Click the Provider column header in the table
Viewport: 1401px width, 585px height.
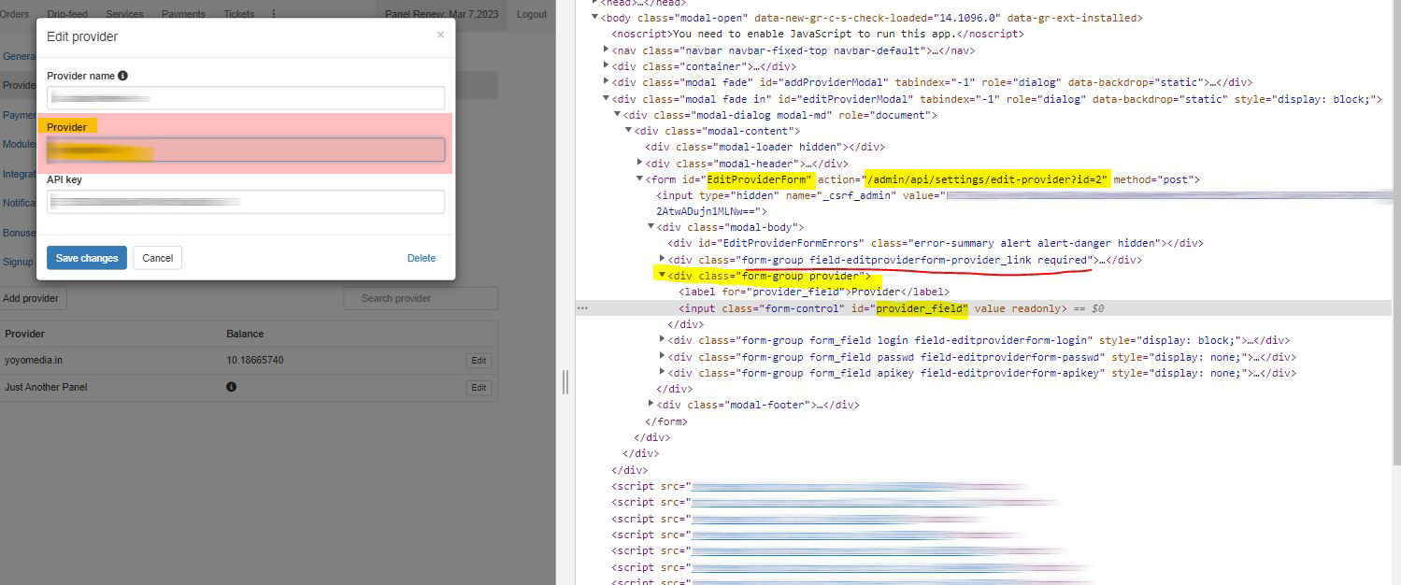pos(24,334)
